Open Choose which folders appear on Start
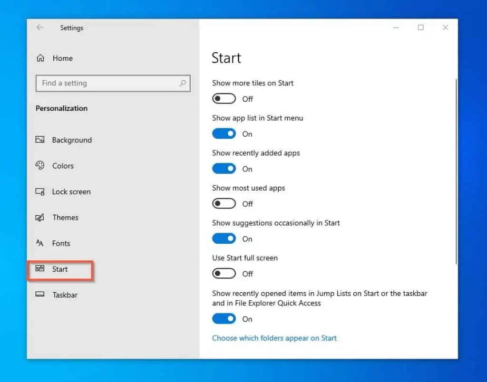The height and width of the screenshot is (382, 487). pos(274,338)
